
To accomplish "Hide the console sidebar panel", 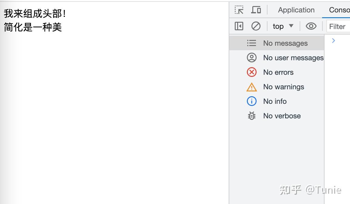I will [239, 26].
